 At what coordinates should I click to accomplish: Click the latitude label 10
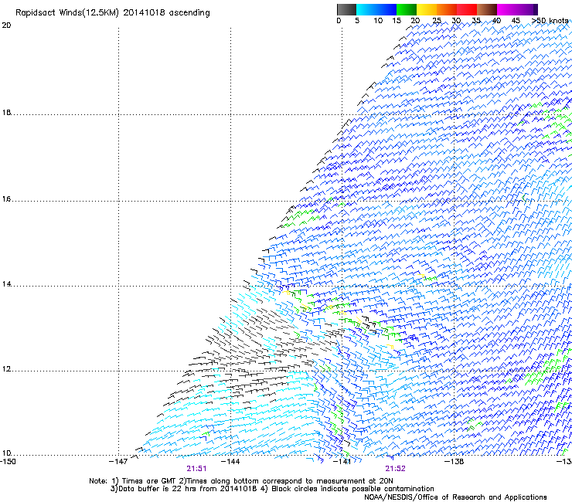tap(6, 453)
